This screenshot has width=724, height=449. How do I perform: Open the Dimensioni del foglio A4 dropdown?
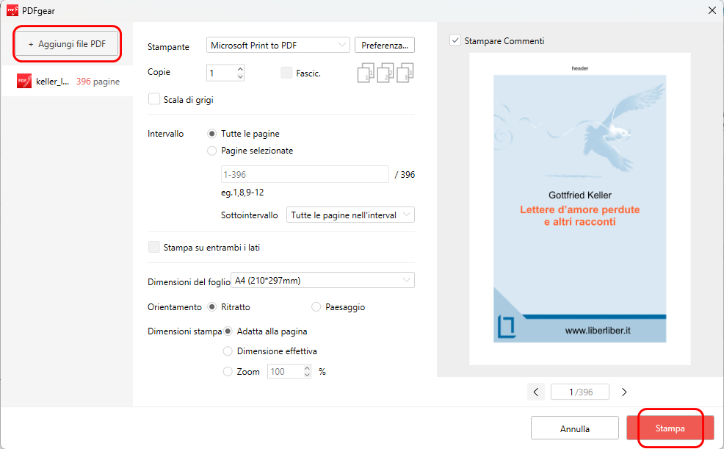point(322,280)
